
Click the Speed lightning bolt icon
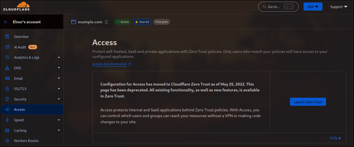coord(7,120)
